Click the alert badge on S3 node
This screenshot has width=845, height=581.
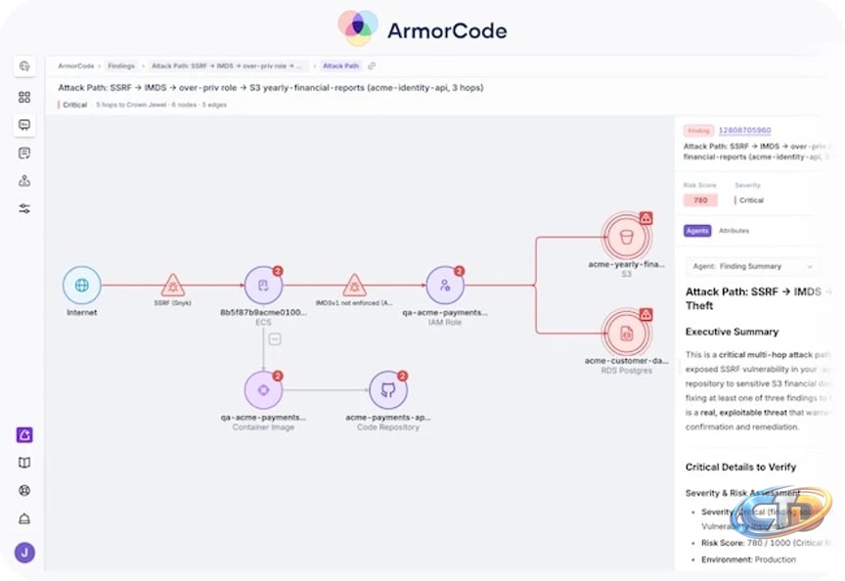[646, 218]
